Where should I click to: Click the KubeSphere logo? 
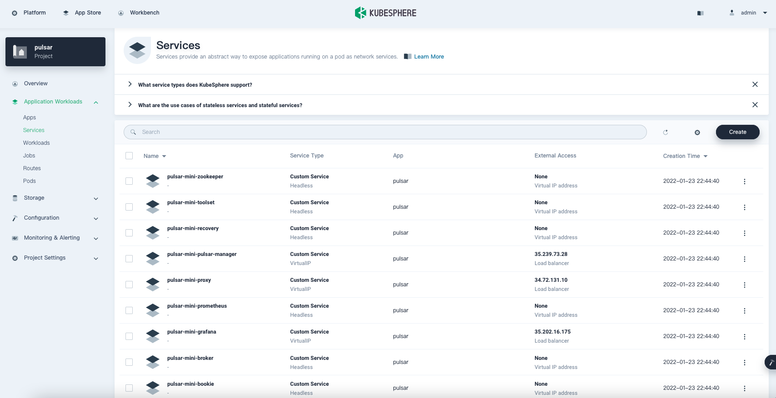click(385, 13)
